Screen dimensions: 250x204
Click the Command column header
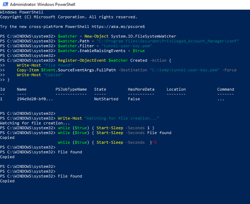click(226, 89)
